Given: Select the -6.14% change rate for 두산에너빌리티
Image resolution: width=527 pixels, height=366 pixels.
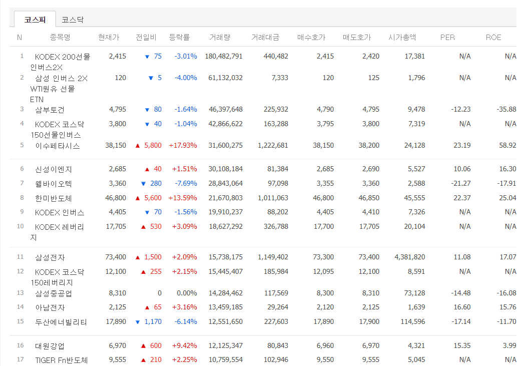Looking at the screenshot, I should click(186, 321).
